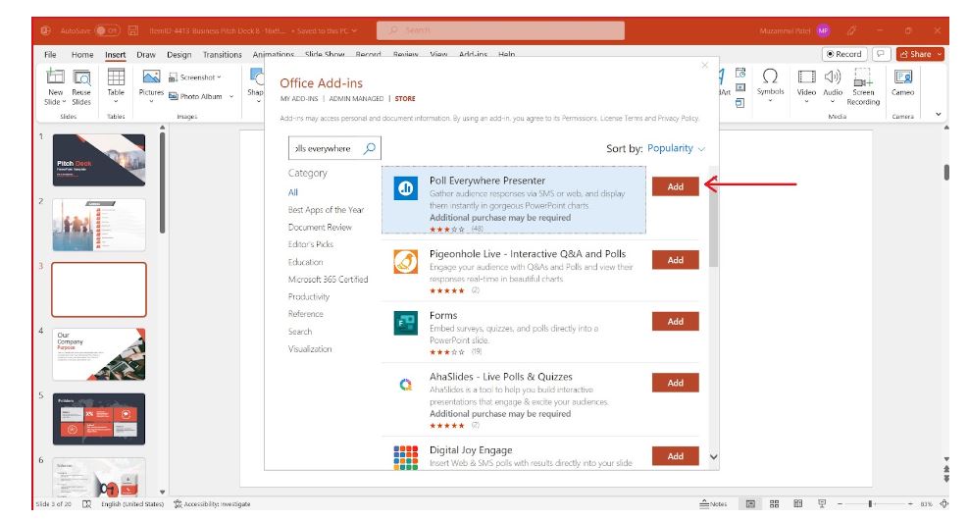Start Screen Recording tool
This screenshot has width=968, height=521.
tap(863, 87)
